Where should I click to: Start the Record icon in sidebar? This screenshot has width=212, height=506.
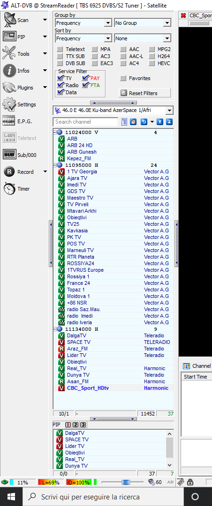pyautogui.click(x=9, y=171)
